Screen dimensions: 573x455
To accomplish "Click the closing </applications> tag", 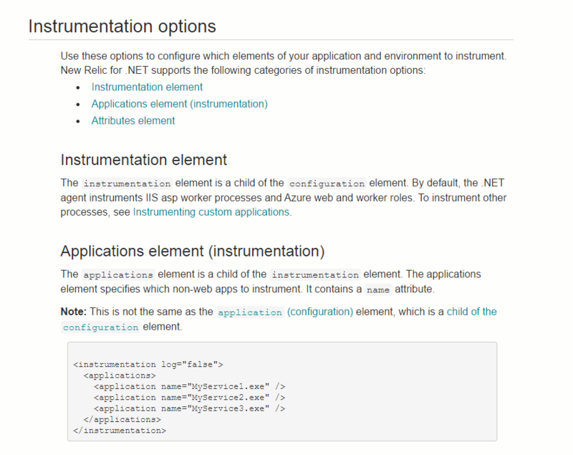I will coord(122,419).
